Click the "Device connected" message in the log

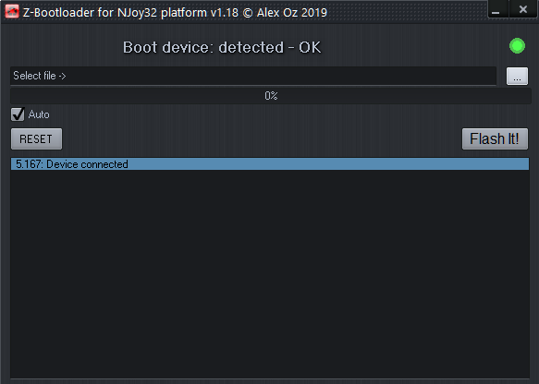[87, 164]
